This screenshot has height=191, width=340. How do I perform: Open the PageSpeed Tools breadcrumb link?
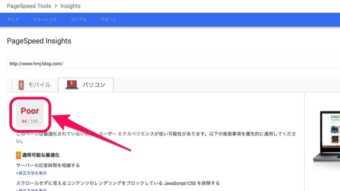coord(29,6)
